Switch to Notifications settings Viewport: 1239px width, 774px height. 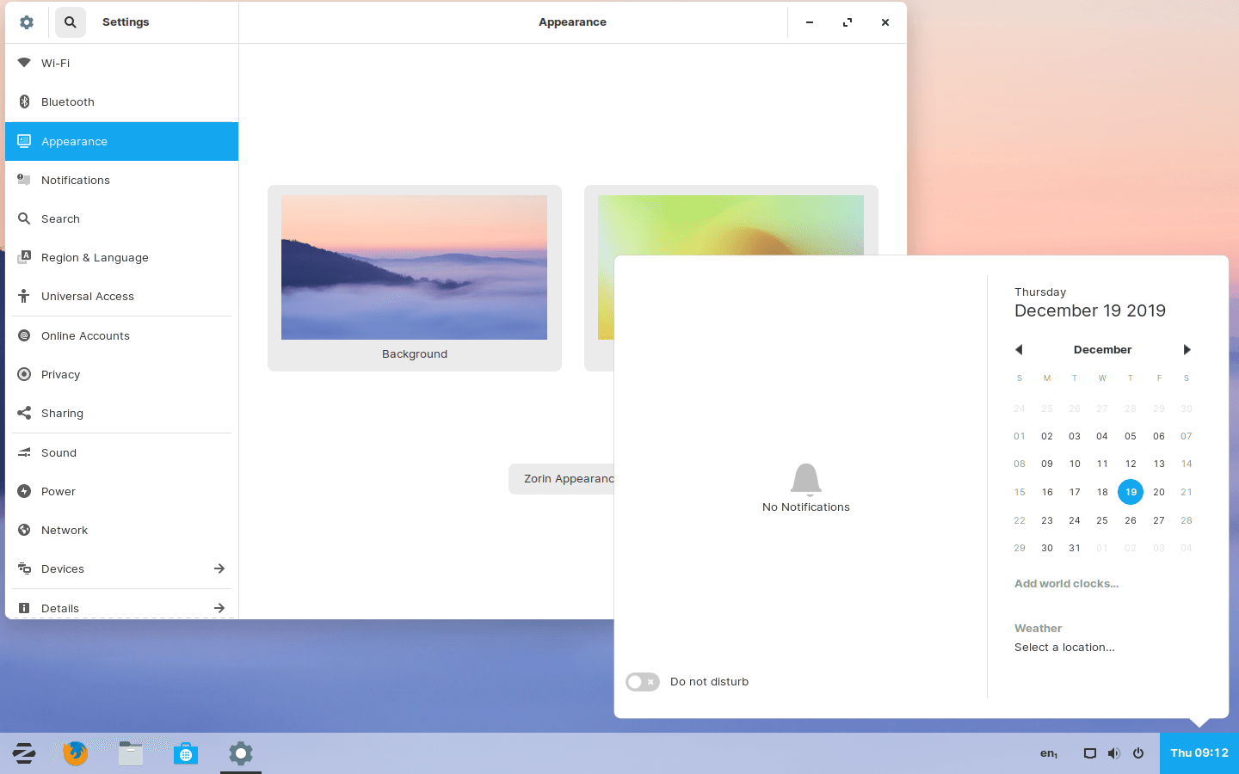point(75,180)
